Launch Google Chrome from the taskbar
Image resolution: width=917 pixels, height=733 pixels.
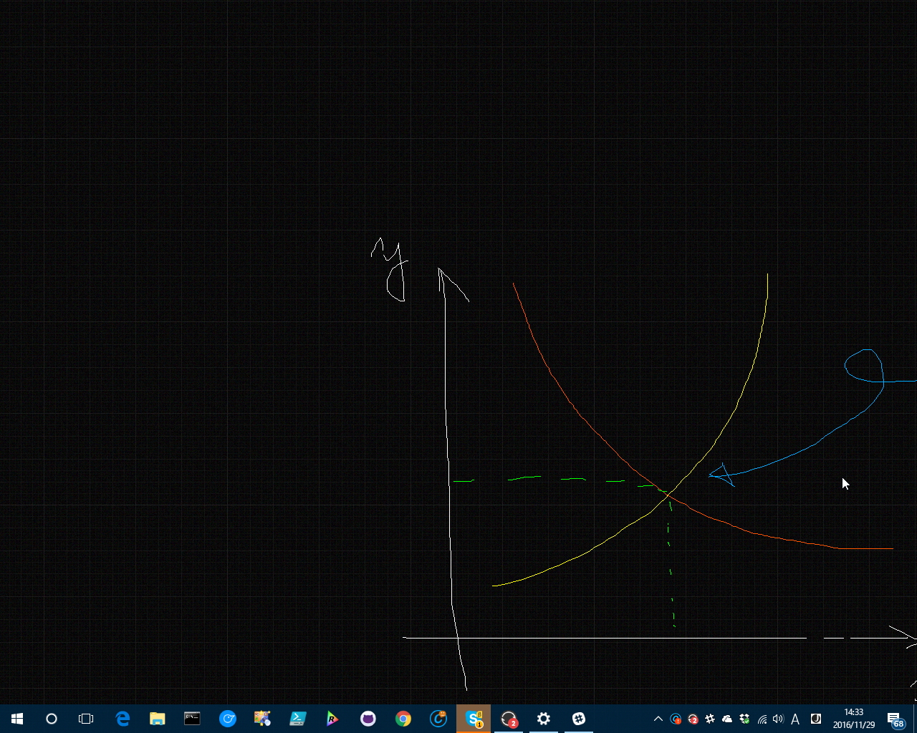click(x=403, y=719)
